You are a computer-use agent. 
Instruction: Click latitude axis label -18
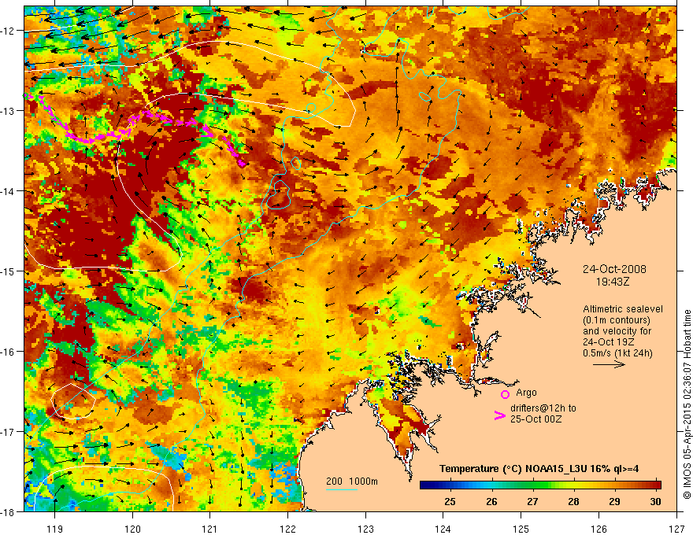click(8, 511)
